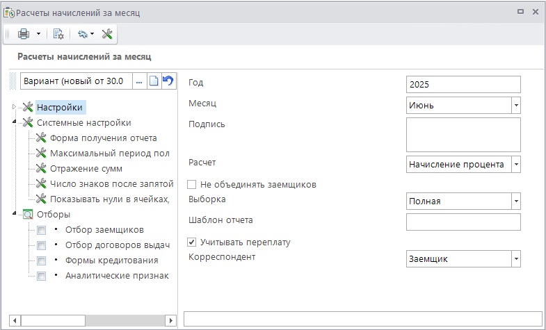Expand the Настройки tree node

[x=14, y=107]
